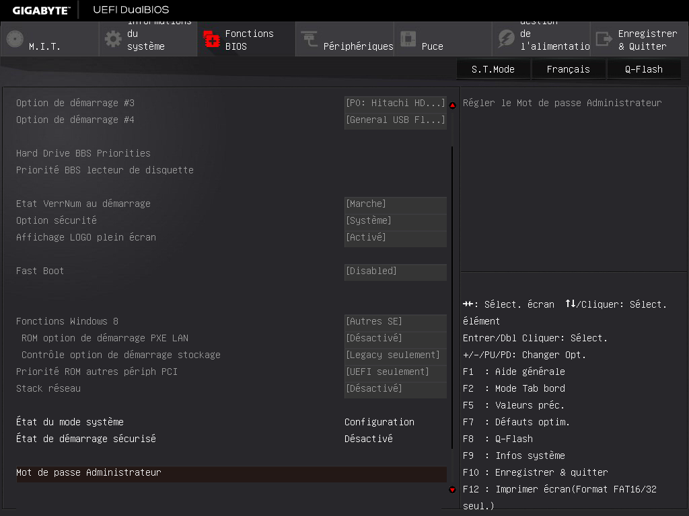Click the F12 Imprimer écran hint
This screenshot has height=516, width=689.
[559, 498]
